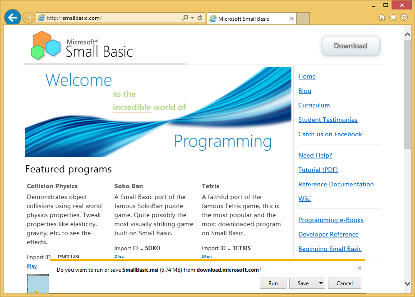This screenshot has width=415, height=297.
Task: Run the SmallBasic.msi download
Action: pos(273,283)
